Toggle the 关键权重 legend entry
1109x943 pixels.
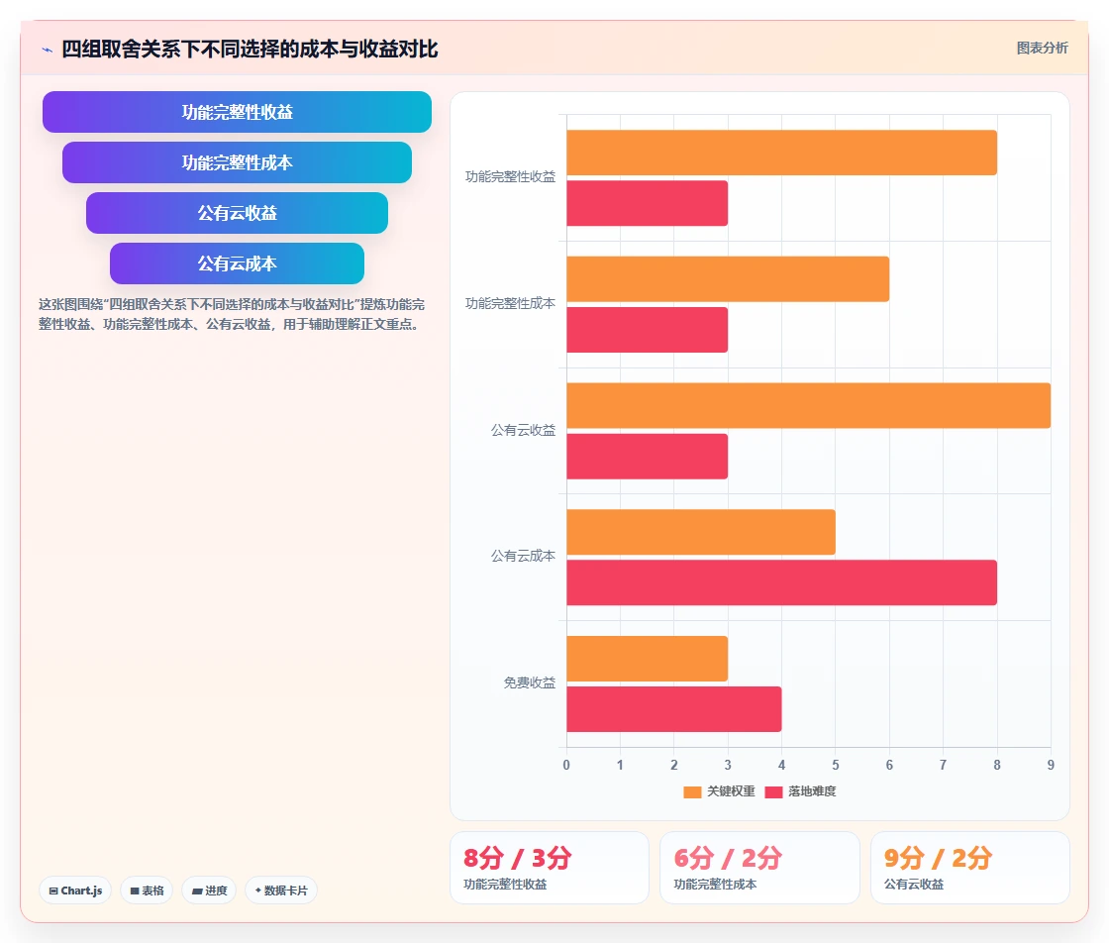pos(719,791)
